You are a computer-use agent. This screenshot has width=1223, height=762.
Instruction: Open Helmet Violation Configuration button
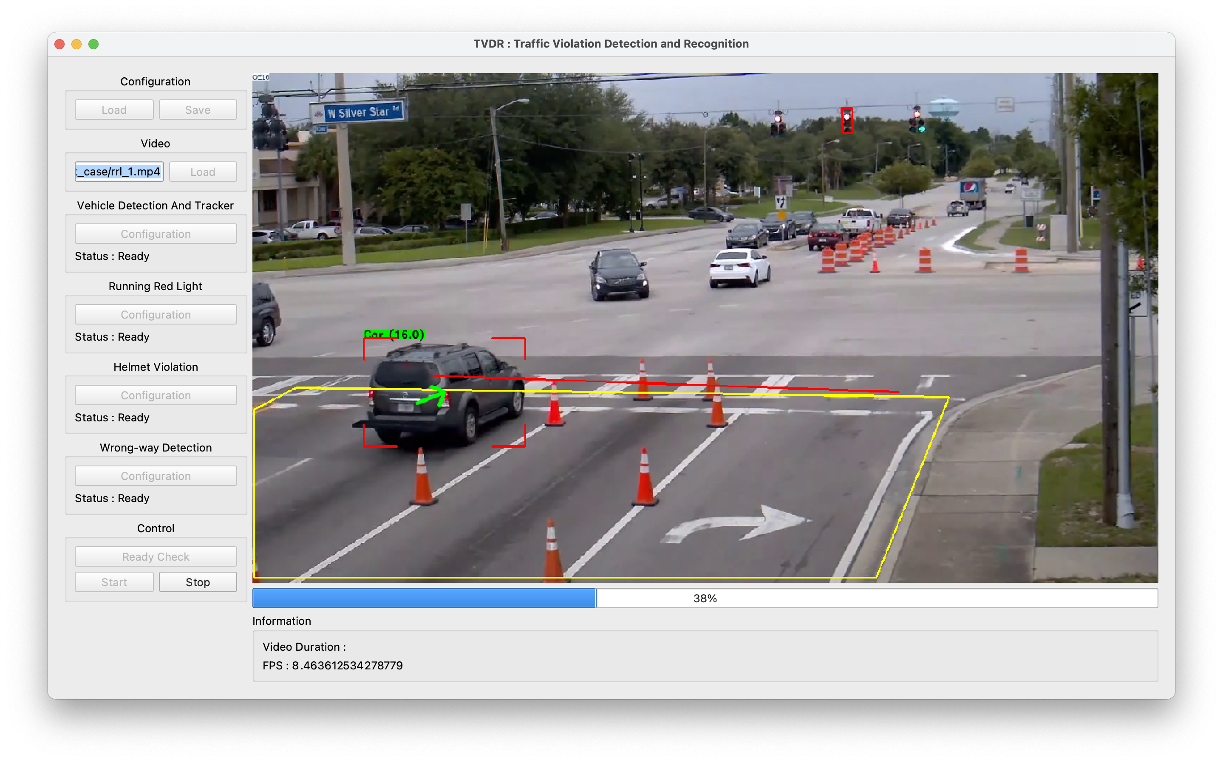(x=156, y=395)
